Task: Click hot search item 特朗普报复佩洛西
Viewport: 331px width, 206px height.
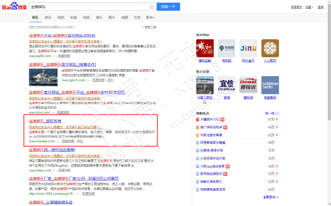Action: pyautogui.click(x=213, y=189)
